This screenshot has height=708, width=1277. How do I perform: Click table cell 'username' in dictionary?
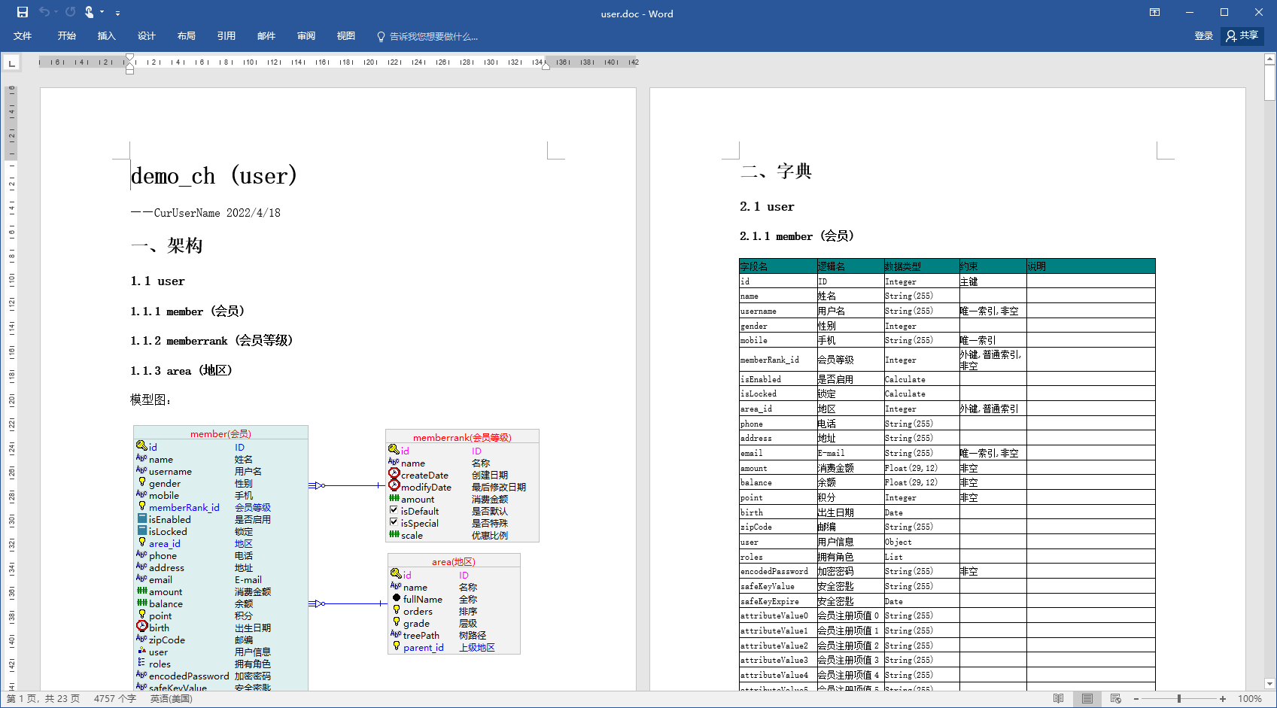click(778, 311)
